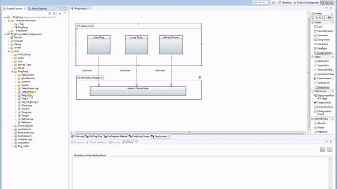337x189 pixels.
Task: Open the SMDiag Ping diagram tab
Action: (x=94, y=136)
